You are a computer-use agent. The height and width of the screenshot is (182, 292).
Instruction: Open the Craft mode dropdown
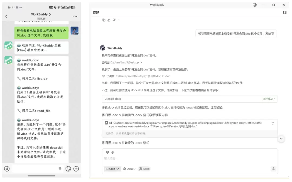[112, 169]
